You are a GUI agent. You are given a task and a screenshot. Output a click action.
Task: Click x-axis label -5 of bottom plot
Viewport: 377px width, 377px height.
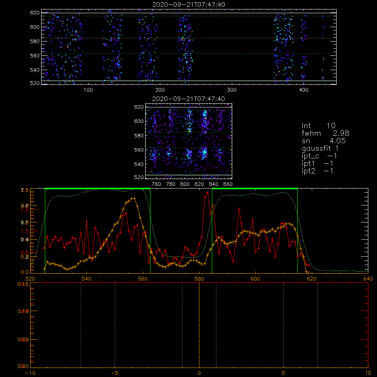[115, 373]
